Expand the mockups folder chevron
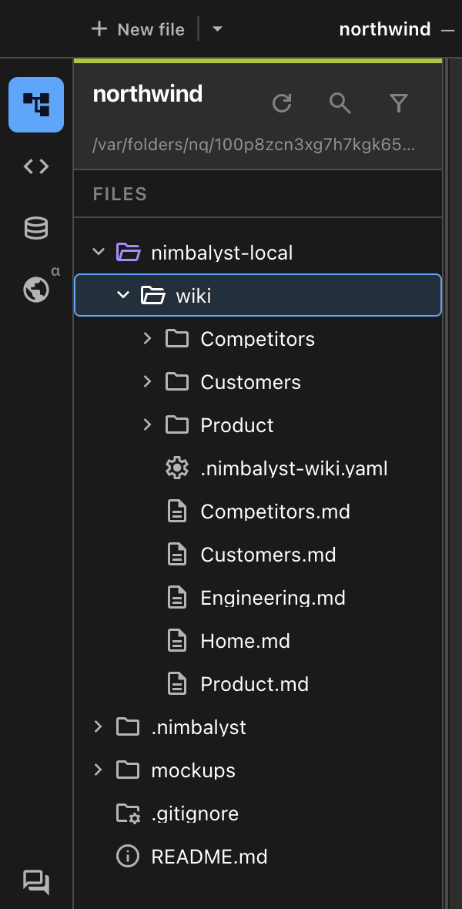The height and width of the screenshot is (909, 462). pyautogui.click(x=99, y=770)
